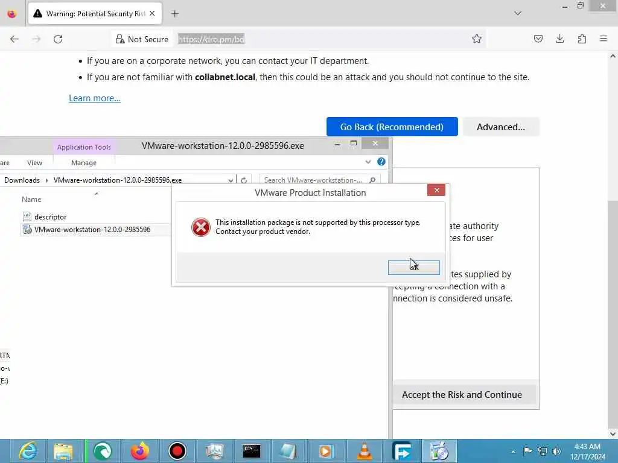Viewport: 618px width, 463px height.
Task: Click the Firefox forward arrow
Action: pos(36,39)
